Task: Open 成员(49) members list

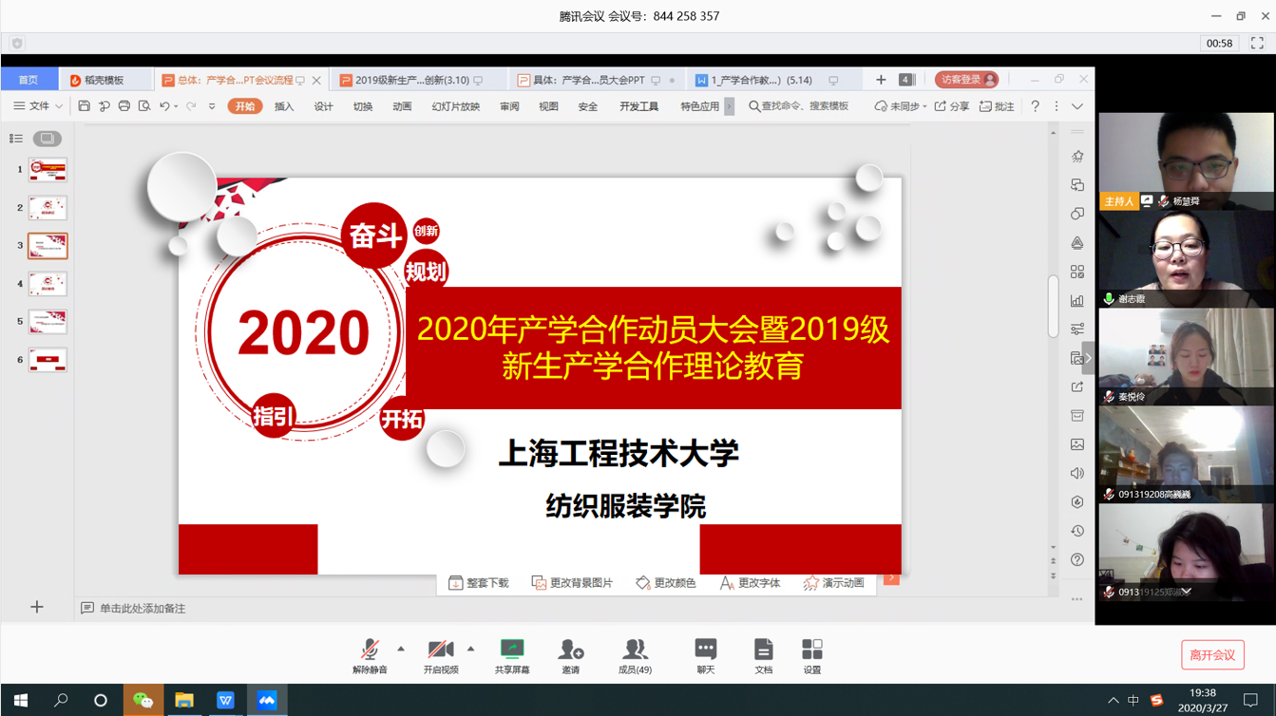Action: coord(635,654)
